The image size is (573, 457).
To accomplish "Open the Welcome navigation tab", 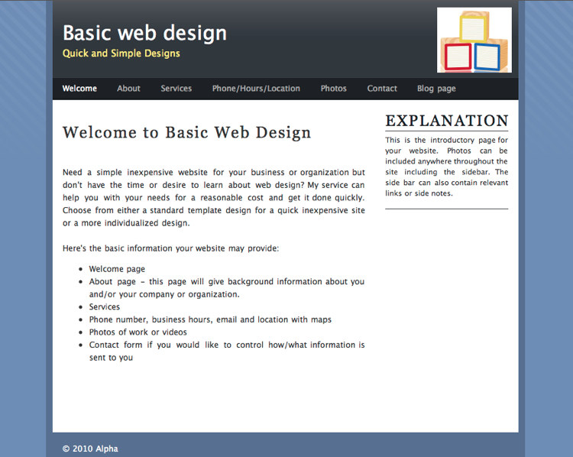I will [79, 89].
